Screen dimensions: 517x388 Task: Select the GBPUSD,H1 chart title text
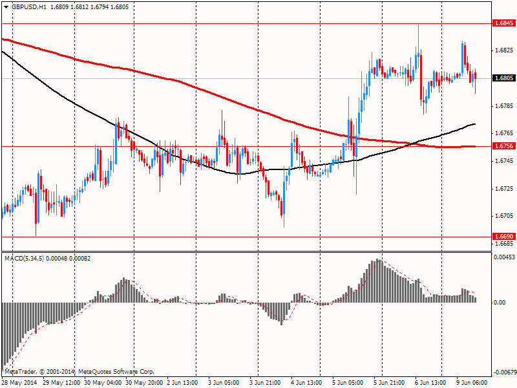click(x=29, y=7)
